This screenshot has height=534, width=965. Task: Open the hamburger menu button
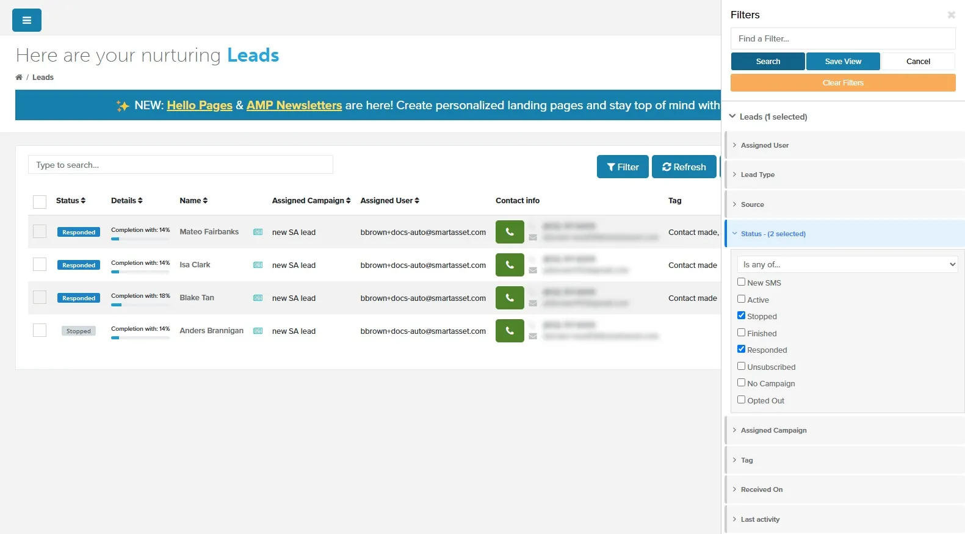[27, 20]
